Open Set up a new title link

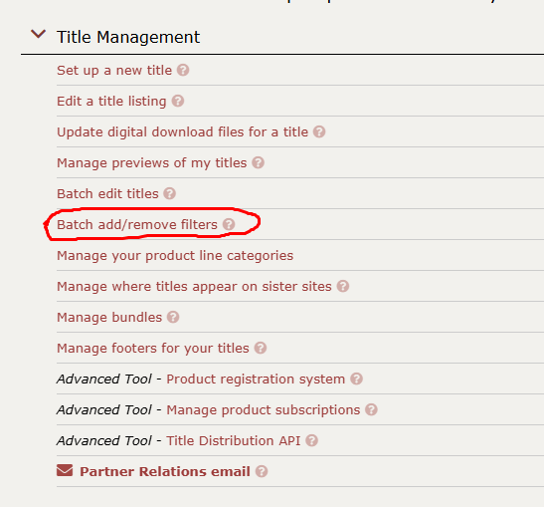pyautogui.click(x=114, y=71)
